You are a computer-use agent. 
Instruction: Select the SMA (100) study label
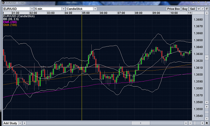tap(10, 25)
